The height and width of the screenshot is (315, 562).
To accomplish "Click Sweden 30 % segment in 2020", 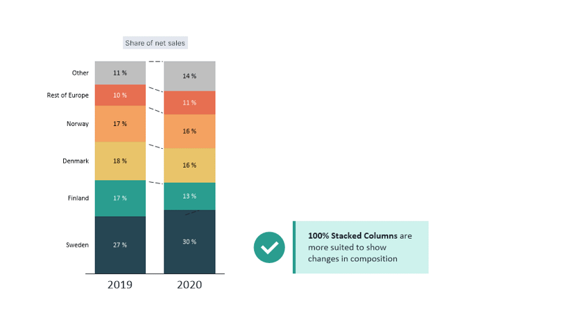I will coord(189,242).
